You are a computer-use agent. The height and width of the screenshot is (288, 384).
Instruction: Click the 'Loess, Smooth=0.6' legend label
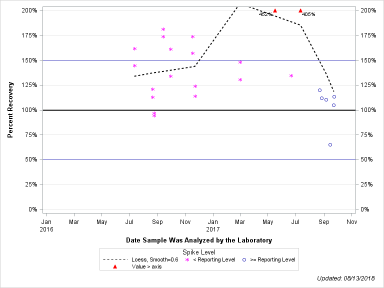(155, 259)
